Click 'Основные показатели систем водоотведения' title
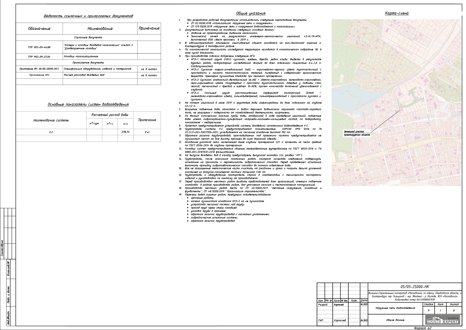Image resolution: width=466 pixels, height=330 pixels. [88, 105]
